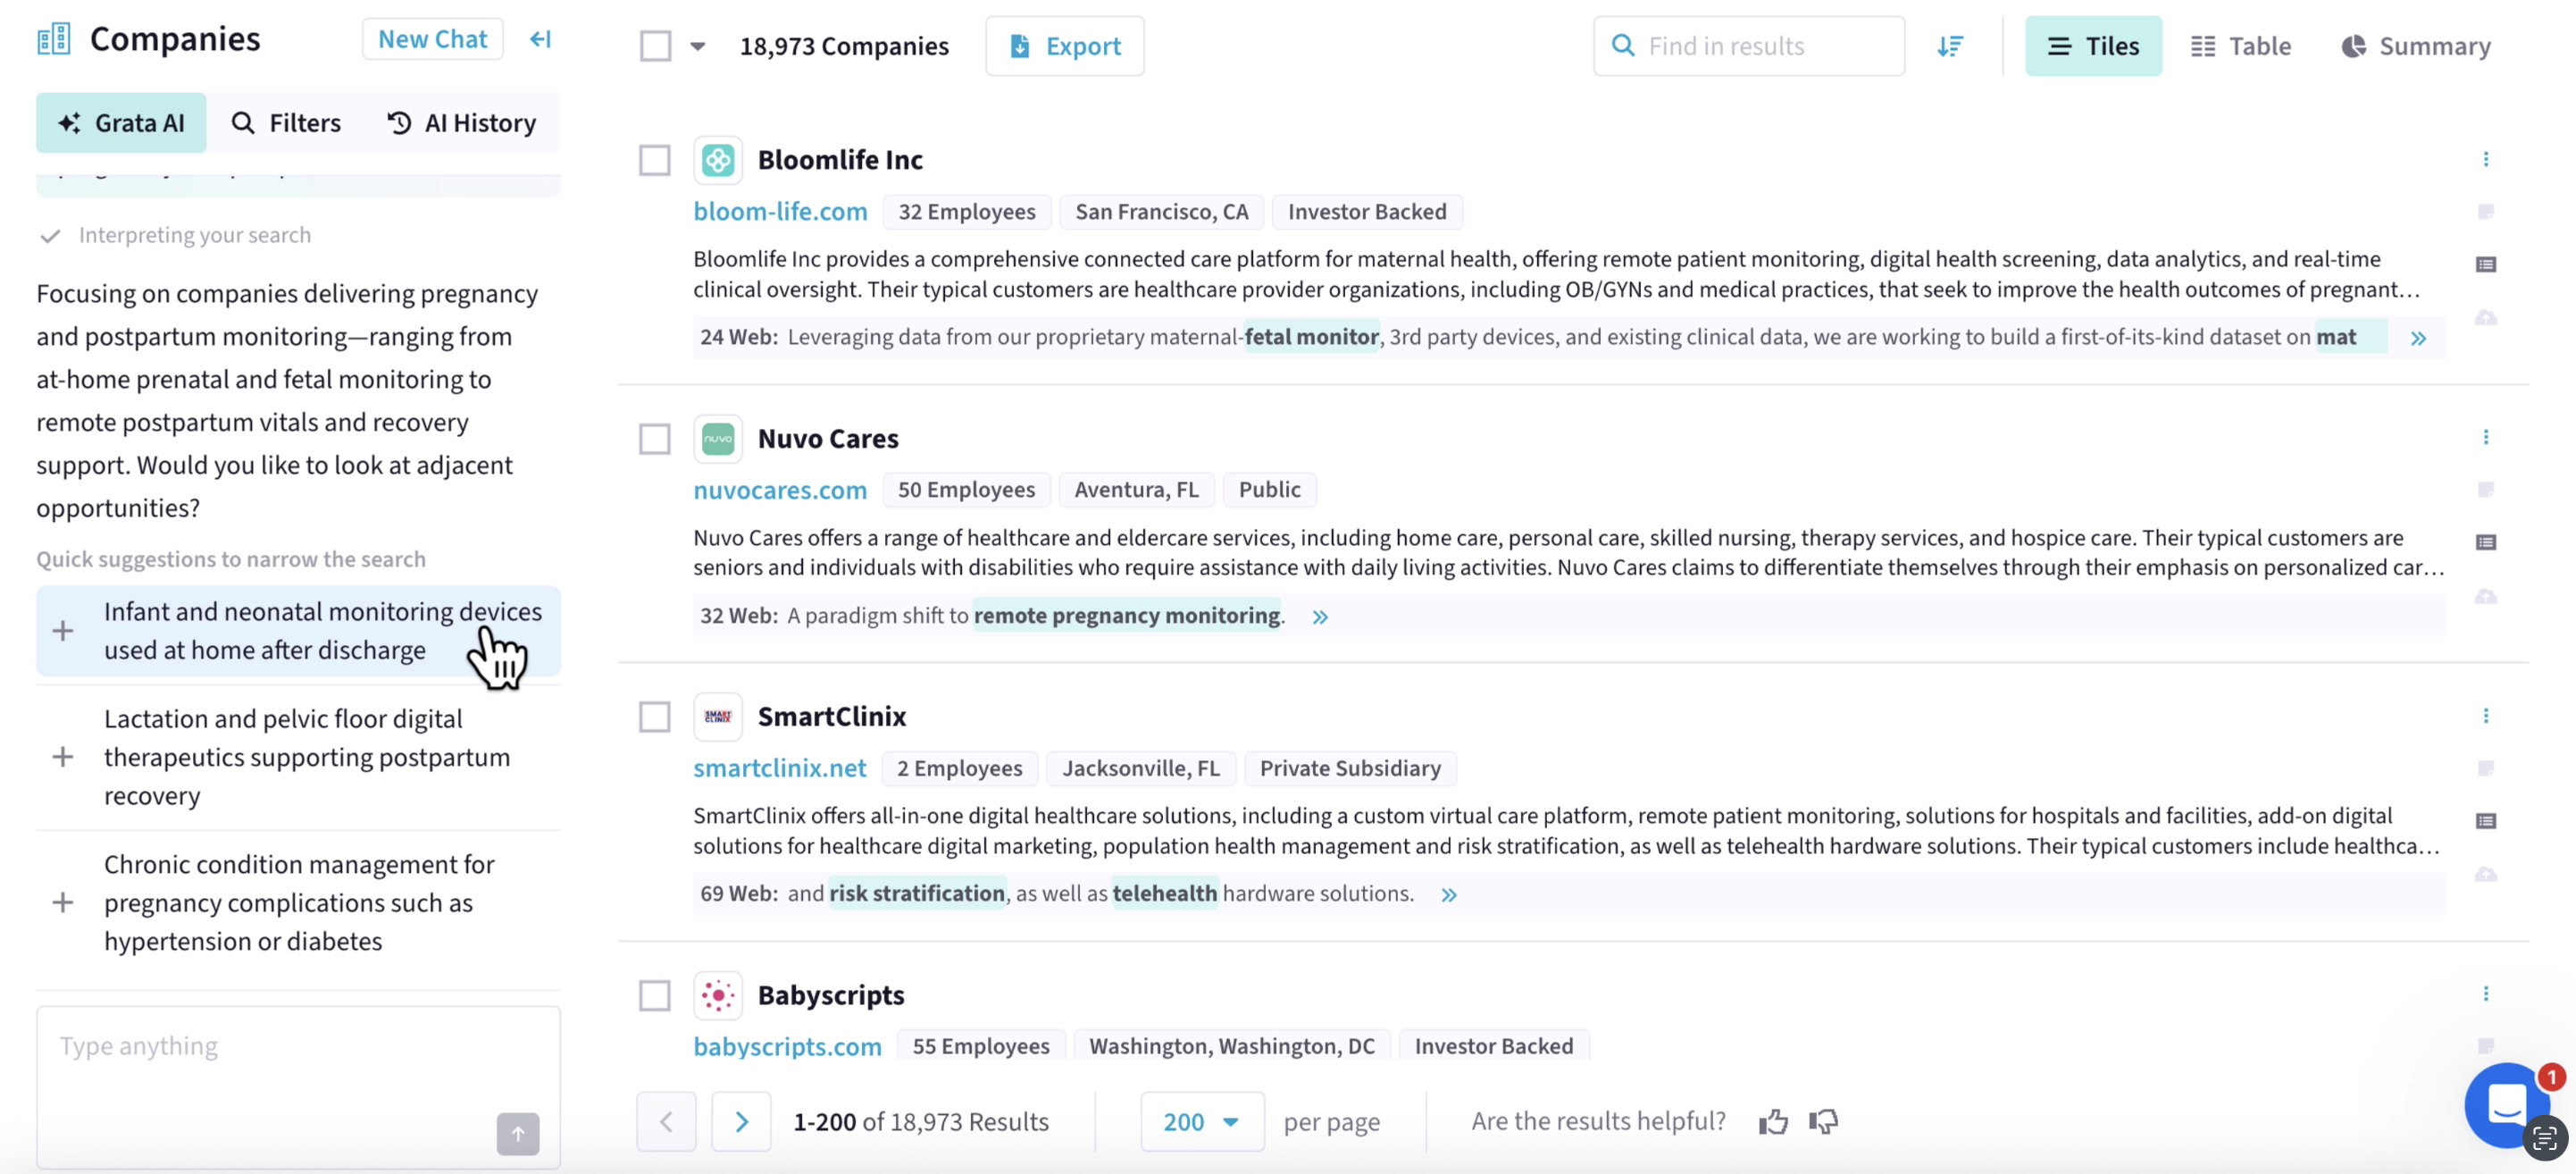Visit the babyscripts.com link
Image resolution: width=2576 pixels, height=1174 pixels.
788,1046
